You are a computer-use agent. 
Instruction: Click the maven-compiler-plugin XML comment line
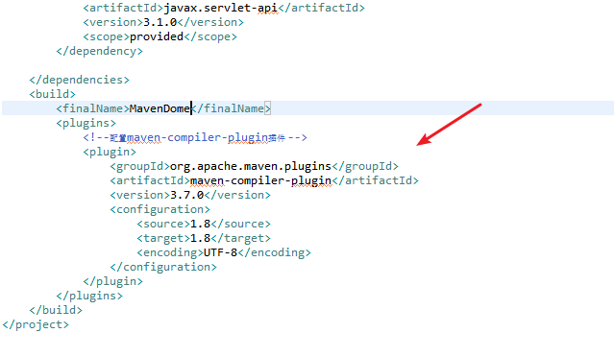195,137
